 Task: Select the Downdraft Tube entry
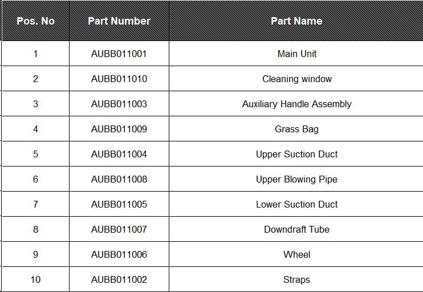pyautogui.click(x=296, y=229)
